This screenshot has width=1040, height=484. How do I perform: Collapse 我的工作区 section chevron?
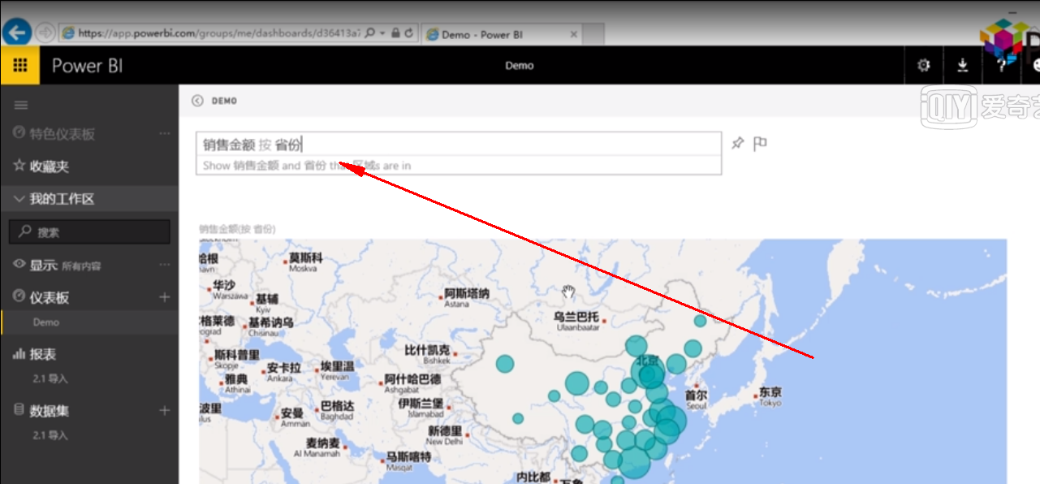[19, 199]
